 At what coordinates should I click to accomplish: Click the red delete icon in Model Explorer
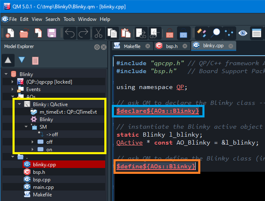[35, 61]
